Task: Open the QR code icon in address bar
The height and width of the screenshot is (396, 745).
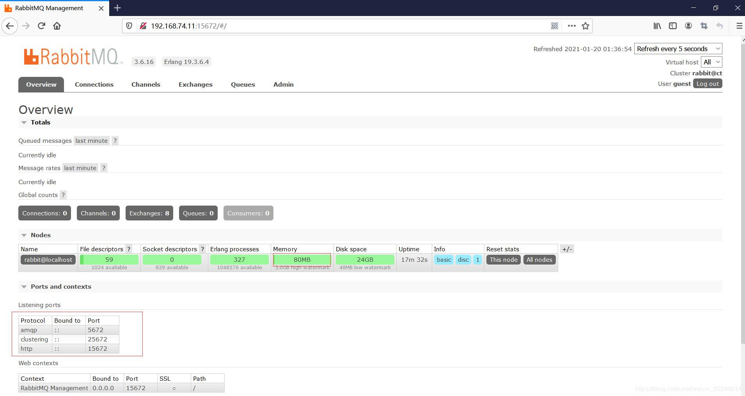Action: click(x=555, y=26)
